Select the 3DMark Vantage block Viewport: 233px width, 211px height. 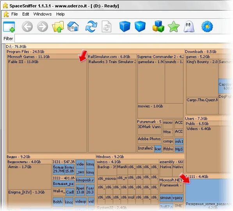point(149,129)
